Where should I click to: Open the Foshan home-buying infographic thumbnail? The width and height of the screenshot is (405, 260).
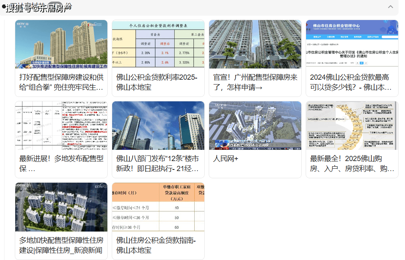352,125
